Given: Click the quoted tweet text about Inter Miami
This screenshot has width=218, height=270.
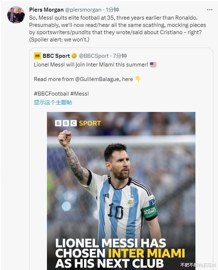Looking at the screenshot, I should [x=91, y=65].
